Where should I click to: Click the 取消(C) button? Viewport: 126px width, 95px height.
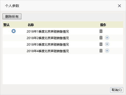[117, 90]
